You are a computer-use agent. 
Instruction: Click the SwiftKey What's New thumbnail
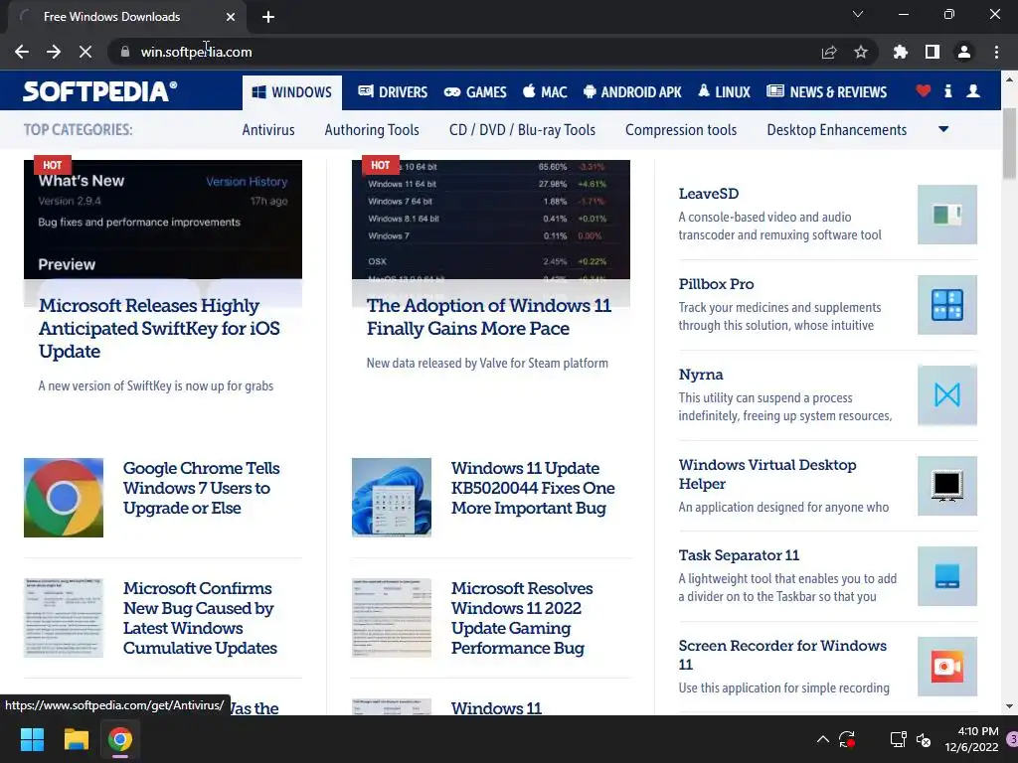pos(163,220)
